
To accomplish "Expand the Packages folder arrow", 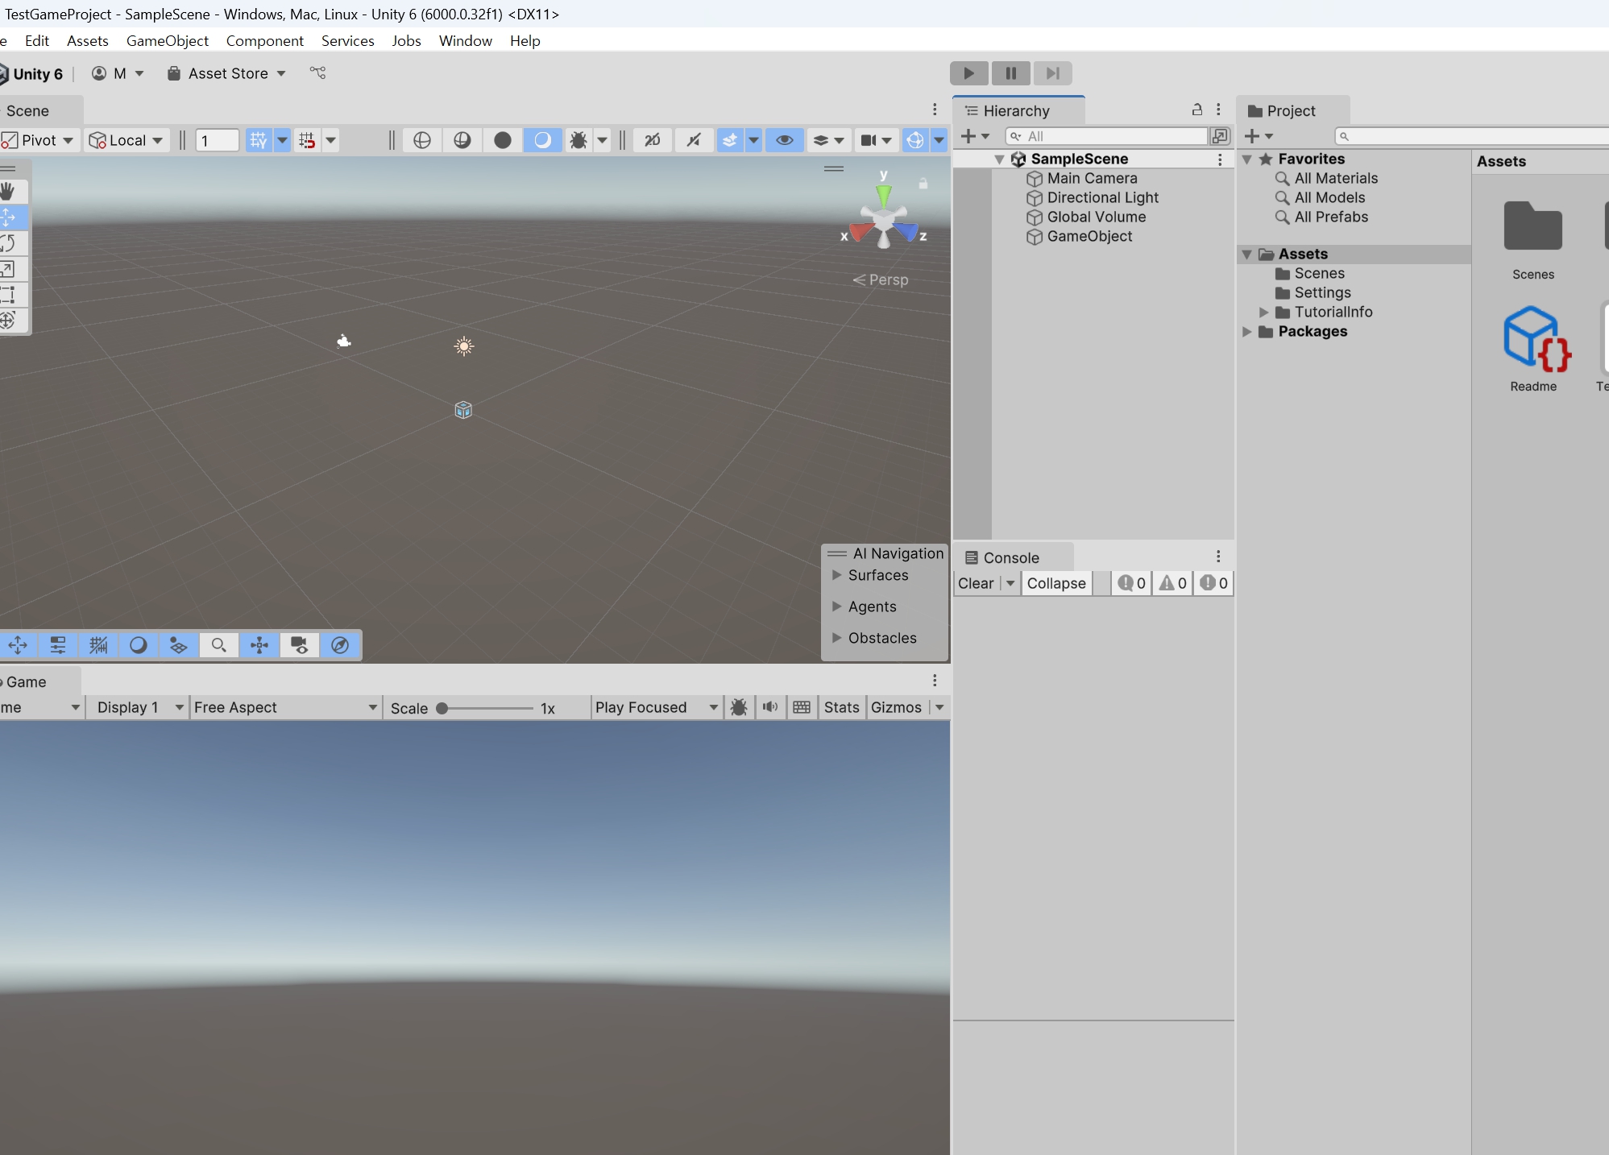I will pyautogui.click(x=1247, y=331).
